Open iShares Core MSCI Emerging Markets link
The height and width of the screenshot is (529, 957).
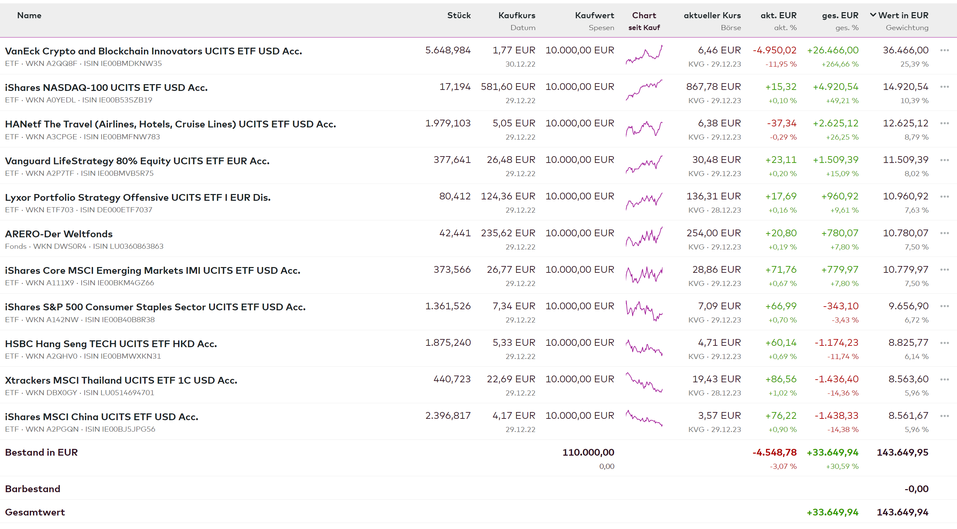coord(152,270)
